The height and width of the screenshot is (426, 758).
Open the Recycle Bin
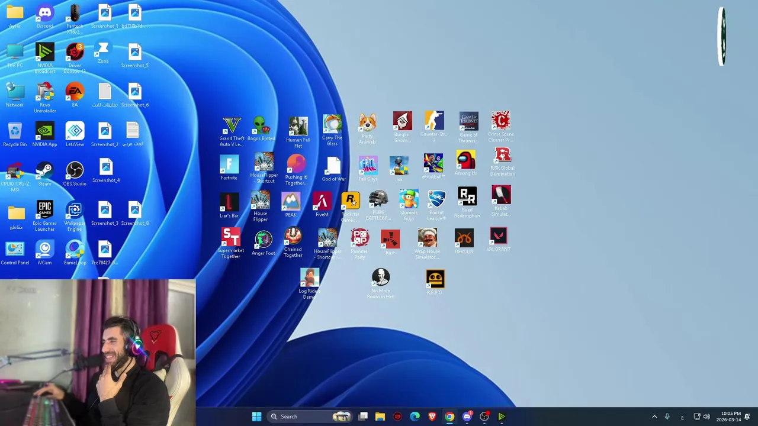click(15, 134)
